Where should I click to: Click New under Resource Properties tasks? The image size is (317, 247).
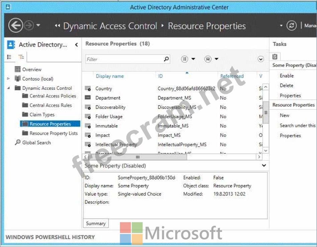(x=285, y=115)
